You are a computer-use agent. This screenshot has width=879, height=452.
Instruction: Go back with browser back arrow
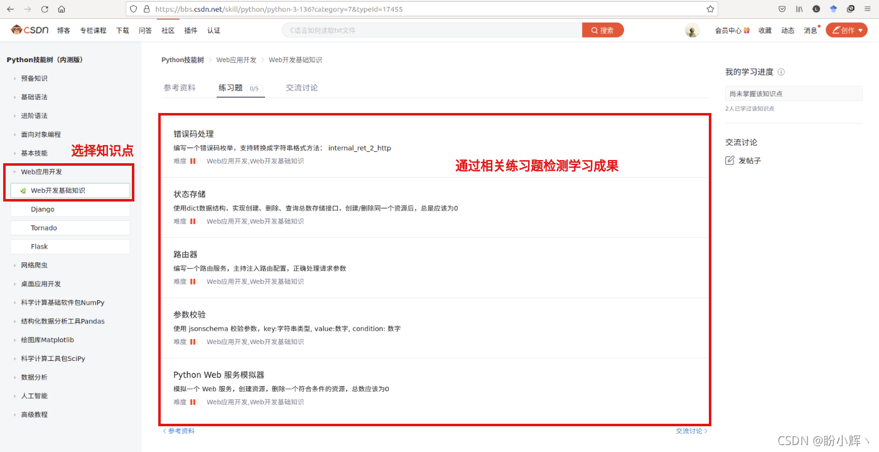[11, 9]
